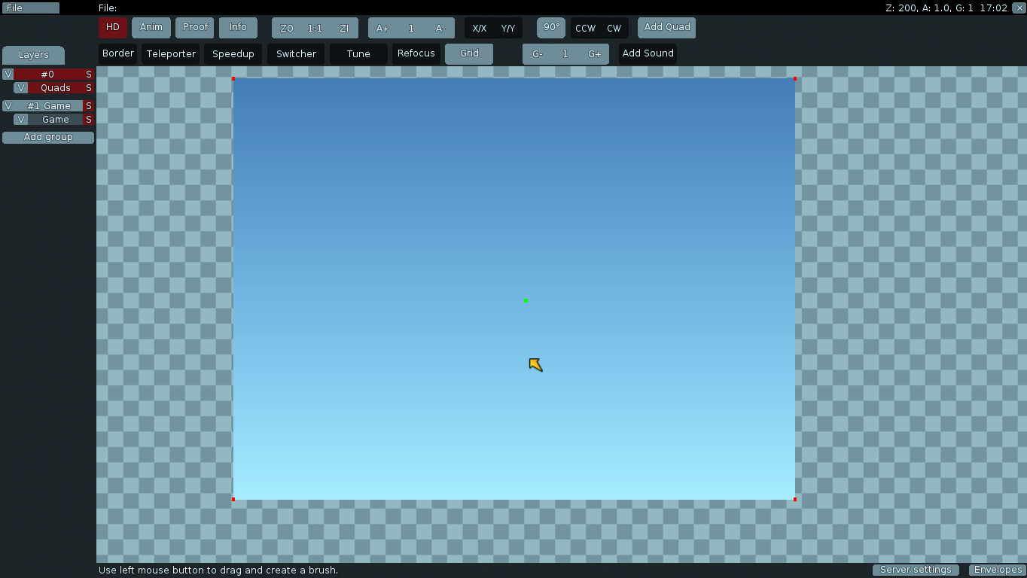Toggle HD high detail mode

pyautogui.click(x=113, y=28)
